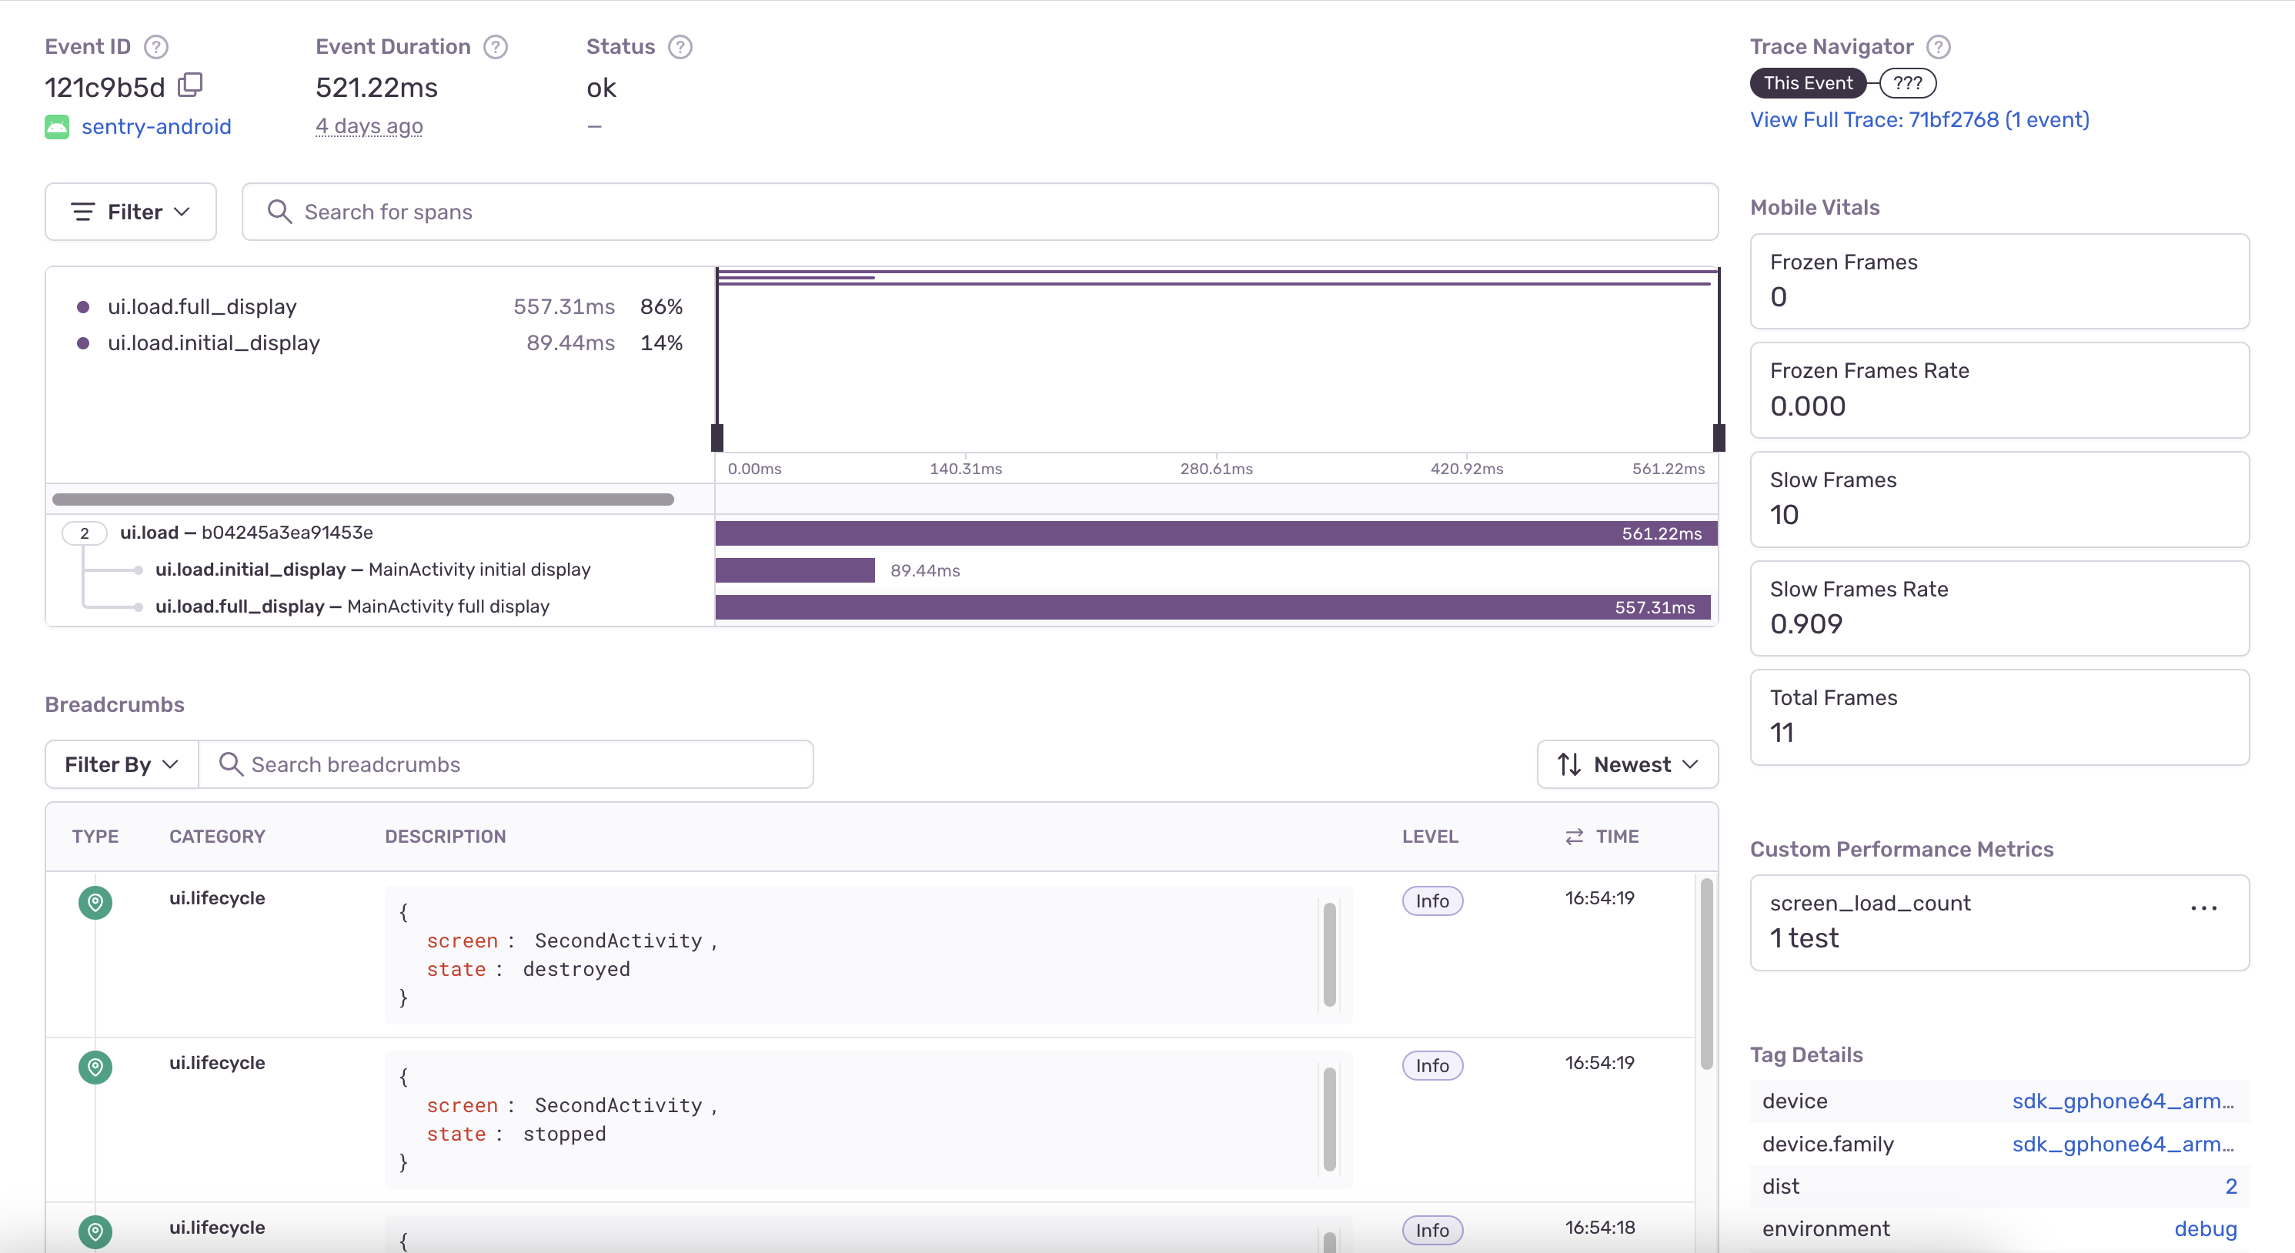
Task: Open View Full Trace 71bf2768 link
Action: point(1918,119)
